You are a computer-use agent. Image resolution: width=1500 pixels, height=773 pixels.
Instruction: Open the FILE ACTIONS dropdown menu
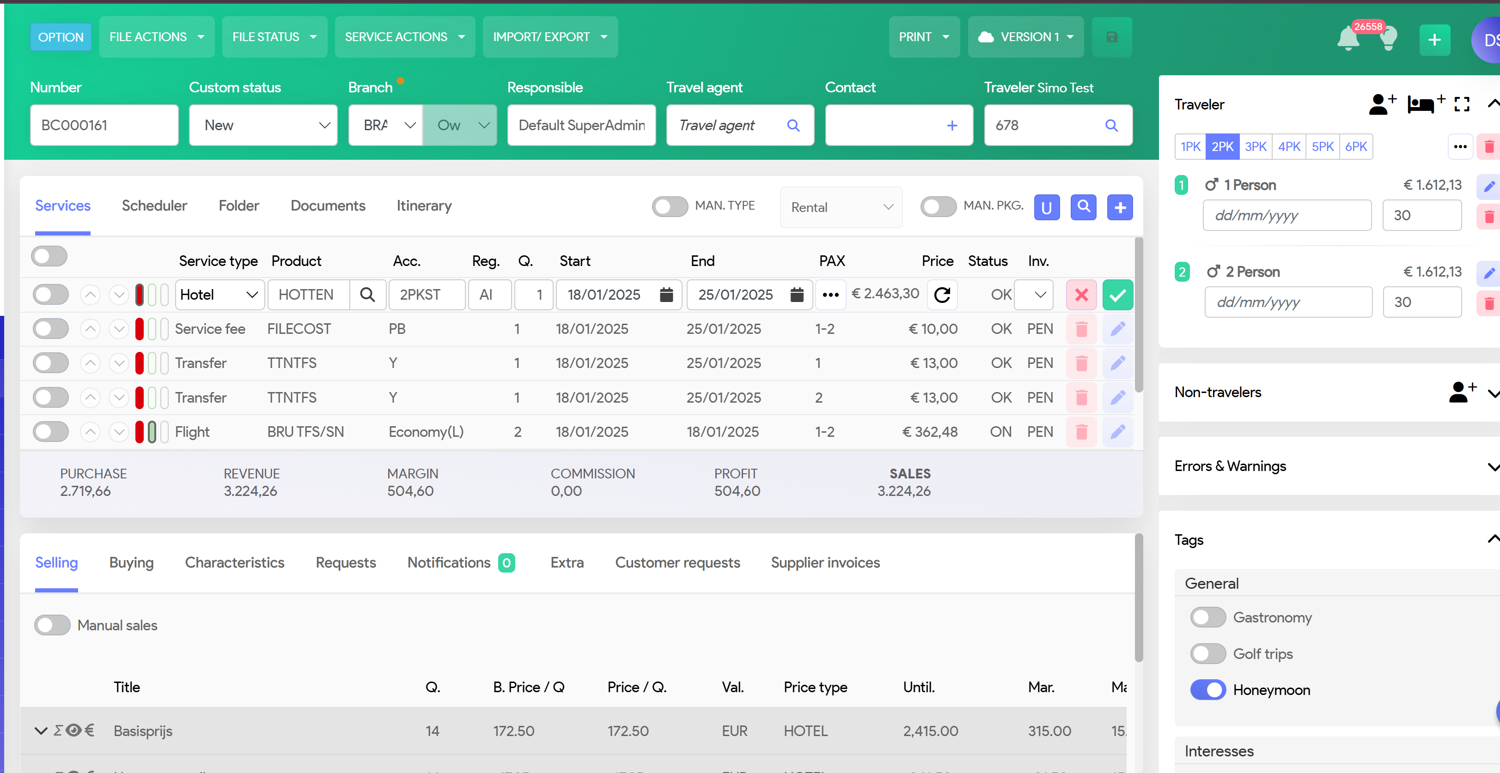pyautogui.click(x=156, y=37)
